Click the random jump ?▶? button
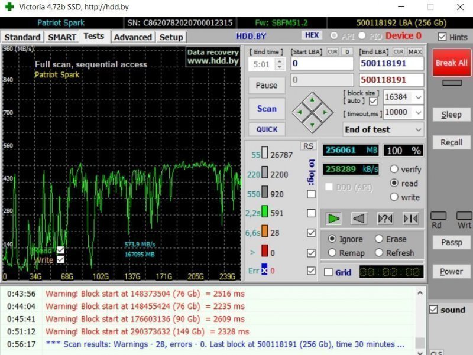473x355 pixels. pyautogui.click(x=384, y=219)
